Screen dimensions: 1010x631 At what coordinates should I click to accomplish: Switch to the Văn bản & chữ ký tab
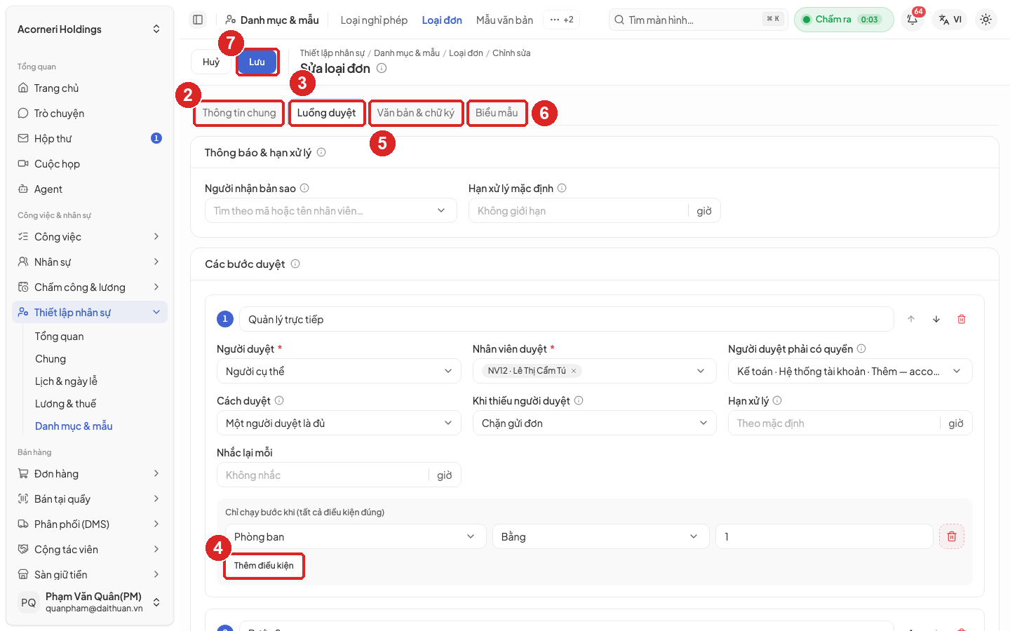(416, 113)
